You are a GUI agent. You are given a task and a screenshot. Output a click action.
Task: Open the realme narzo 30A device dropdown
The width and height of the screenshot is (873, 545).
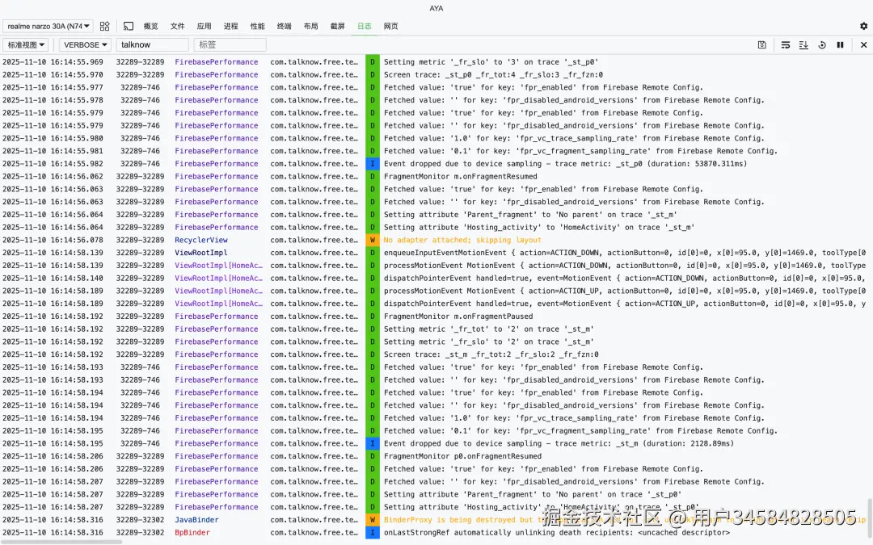point(48,26)
